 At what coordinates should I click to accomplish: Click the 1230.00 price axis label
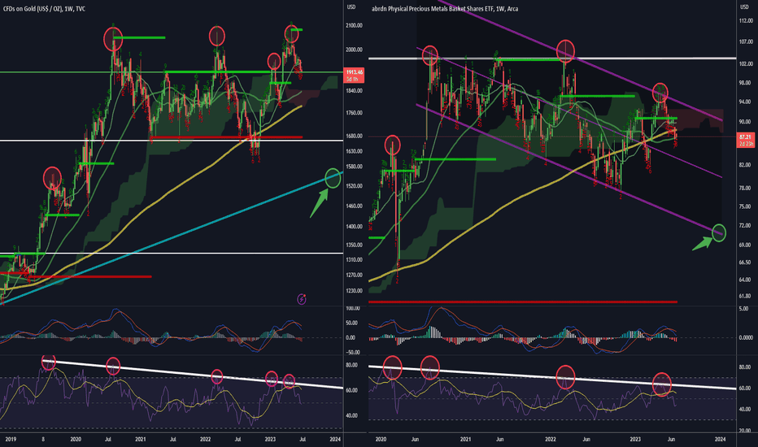tap(354, 290)
